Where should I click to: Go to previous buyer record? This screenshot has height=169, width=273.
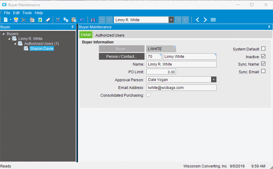[x=109, y=20]
